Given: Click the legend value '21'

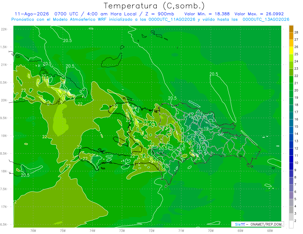Looking at the screenshot, I should coord(296,83).
